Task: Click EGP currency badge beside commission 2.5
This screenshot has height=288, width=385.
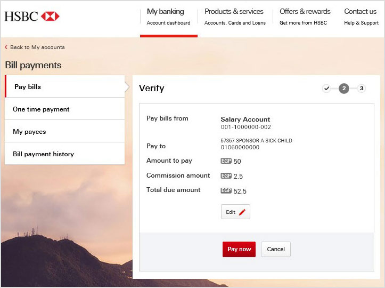Action: [x=226, y=175]
